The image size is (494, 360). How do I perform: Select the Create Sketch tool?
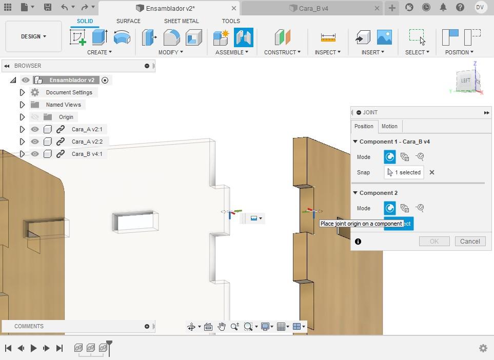78,37
